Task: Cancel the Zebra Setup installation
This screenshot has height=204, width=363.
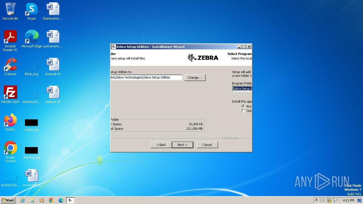Action: coord(207,145)
